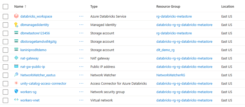Open the dbstorage6amdvxll4gztg link

pos(39,42)
